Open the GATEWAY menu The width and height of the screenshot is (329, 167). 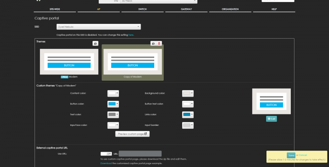186,9
